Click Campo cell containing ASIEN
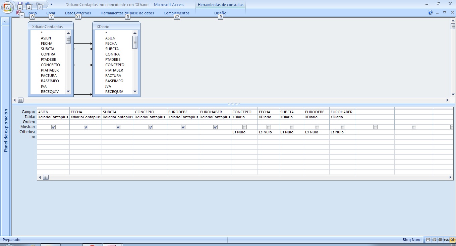The width and height of the screenshot is (456, 246). pos(53,112)
